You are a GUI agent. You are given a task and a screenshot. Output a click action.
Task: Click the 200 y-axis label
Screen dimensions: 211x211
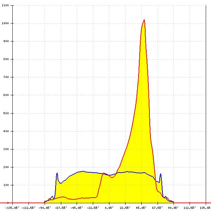click(6, 167)
